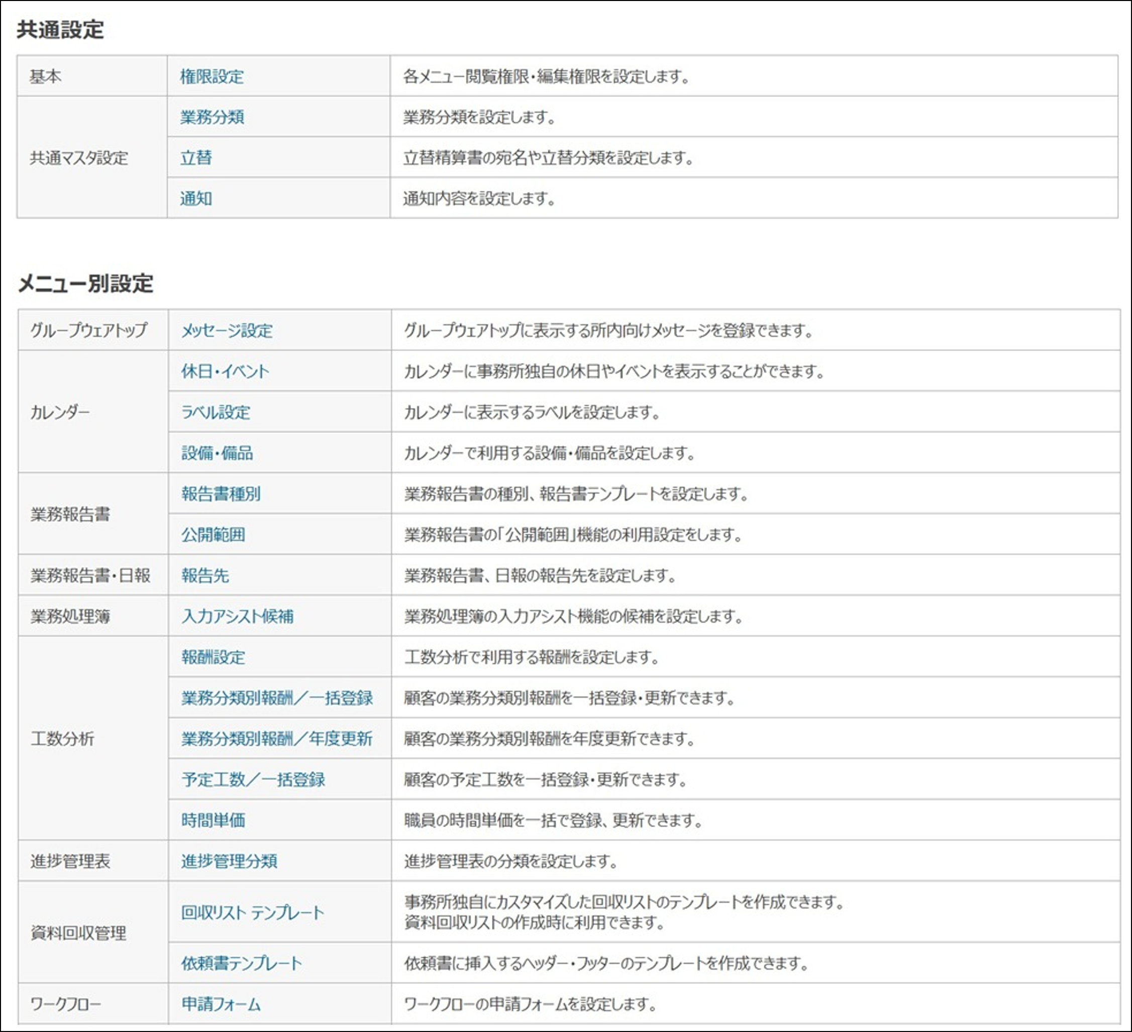Open the 報告書種別 link

tap(221, 494)
